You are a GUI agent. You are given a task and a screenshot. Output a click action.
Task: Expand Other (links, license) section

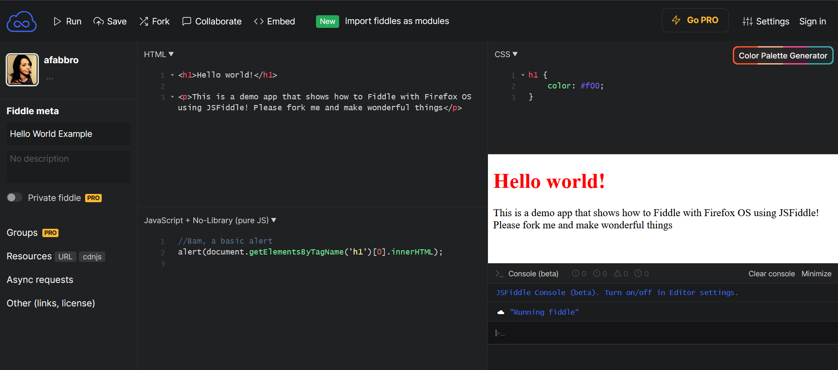51,303
